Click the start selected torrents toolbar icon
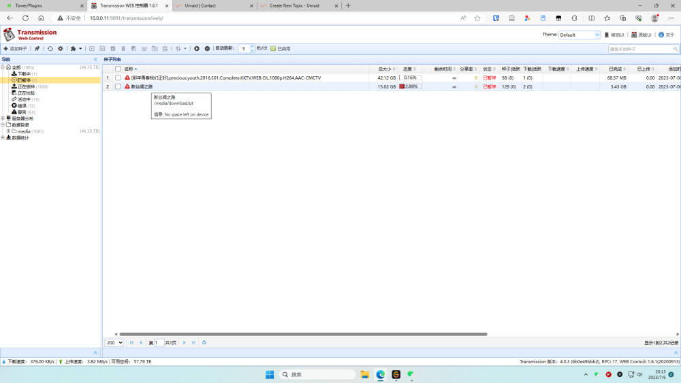 point(92,48)
